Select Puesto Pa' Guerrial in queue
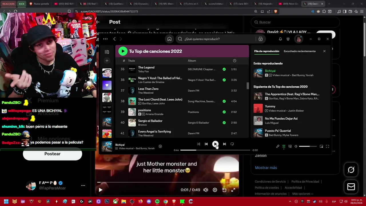Viewport: 366px width, 206px height. coord(290,133)
